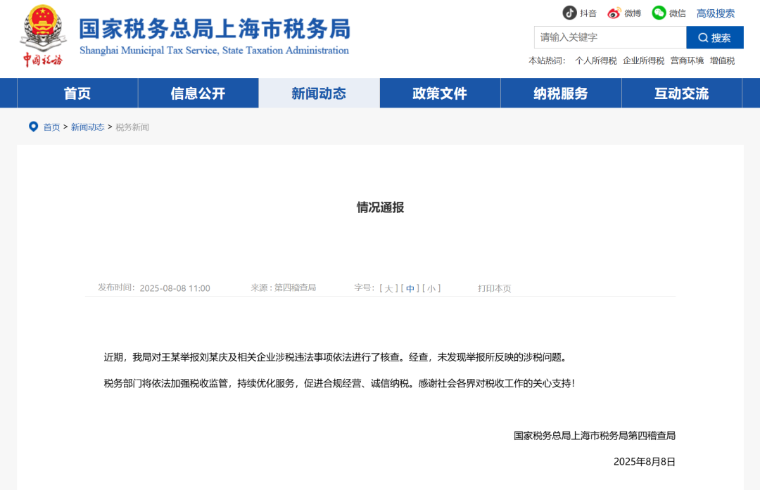
Task: Open the 政策文件 navigation menu
Action: (x=440, y=94)
